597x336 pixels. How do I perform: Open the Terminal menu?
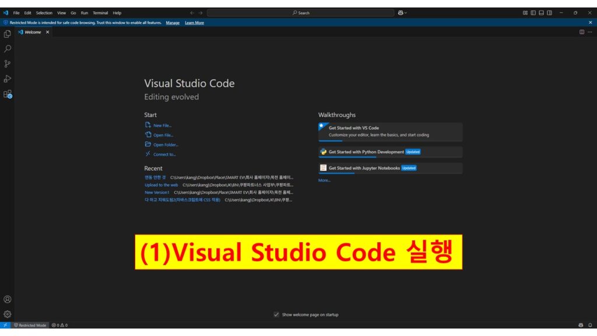point(100,13)
